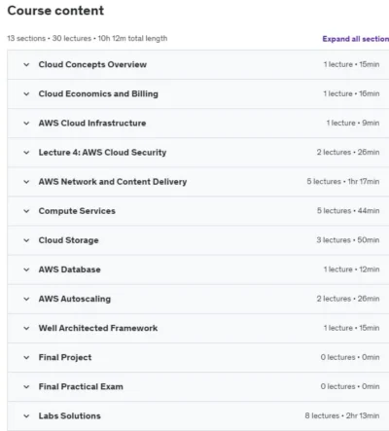Click the Well Architected Framework title
The height and width of the screenshot is (431, 389).
pos(98,328)
